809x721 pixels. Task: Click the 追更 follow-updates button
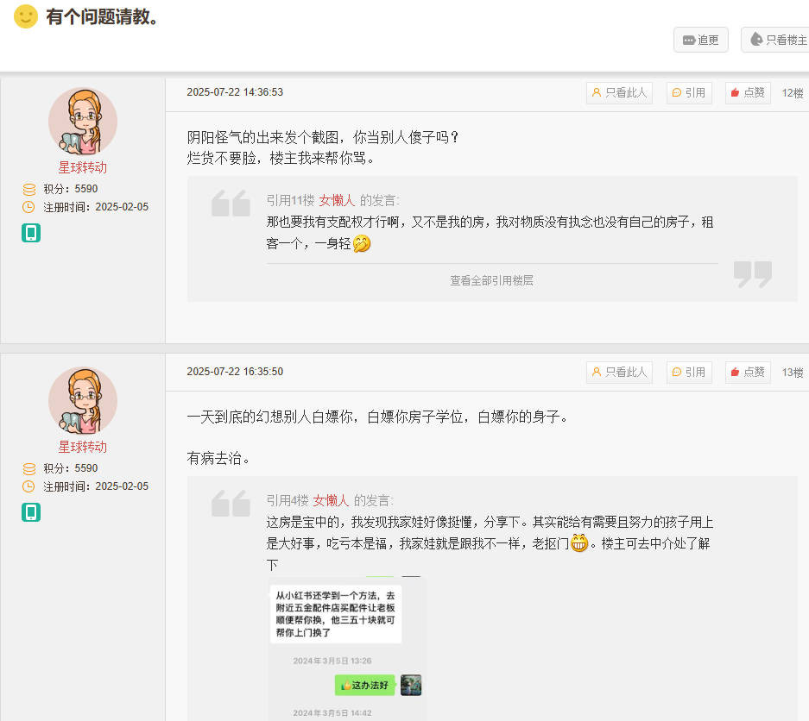(x=700, y=40)
